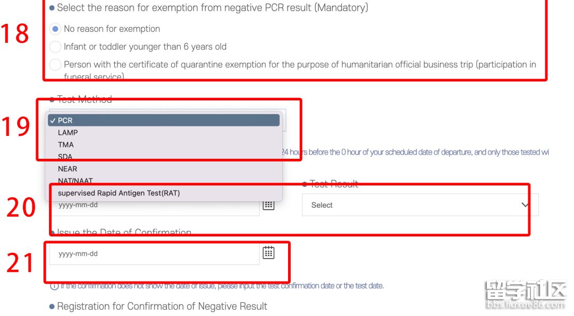The image size is (574, 316).
Task: Choose PCR from the test method list
Action: 65,121
